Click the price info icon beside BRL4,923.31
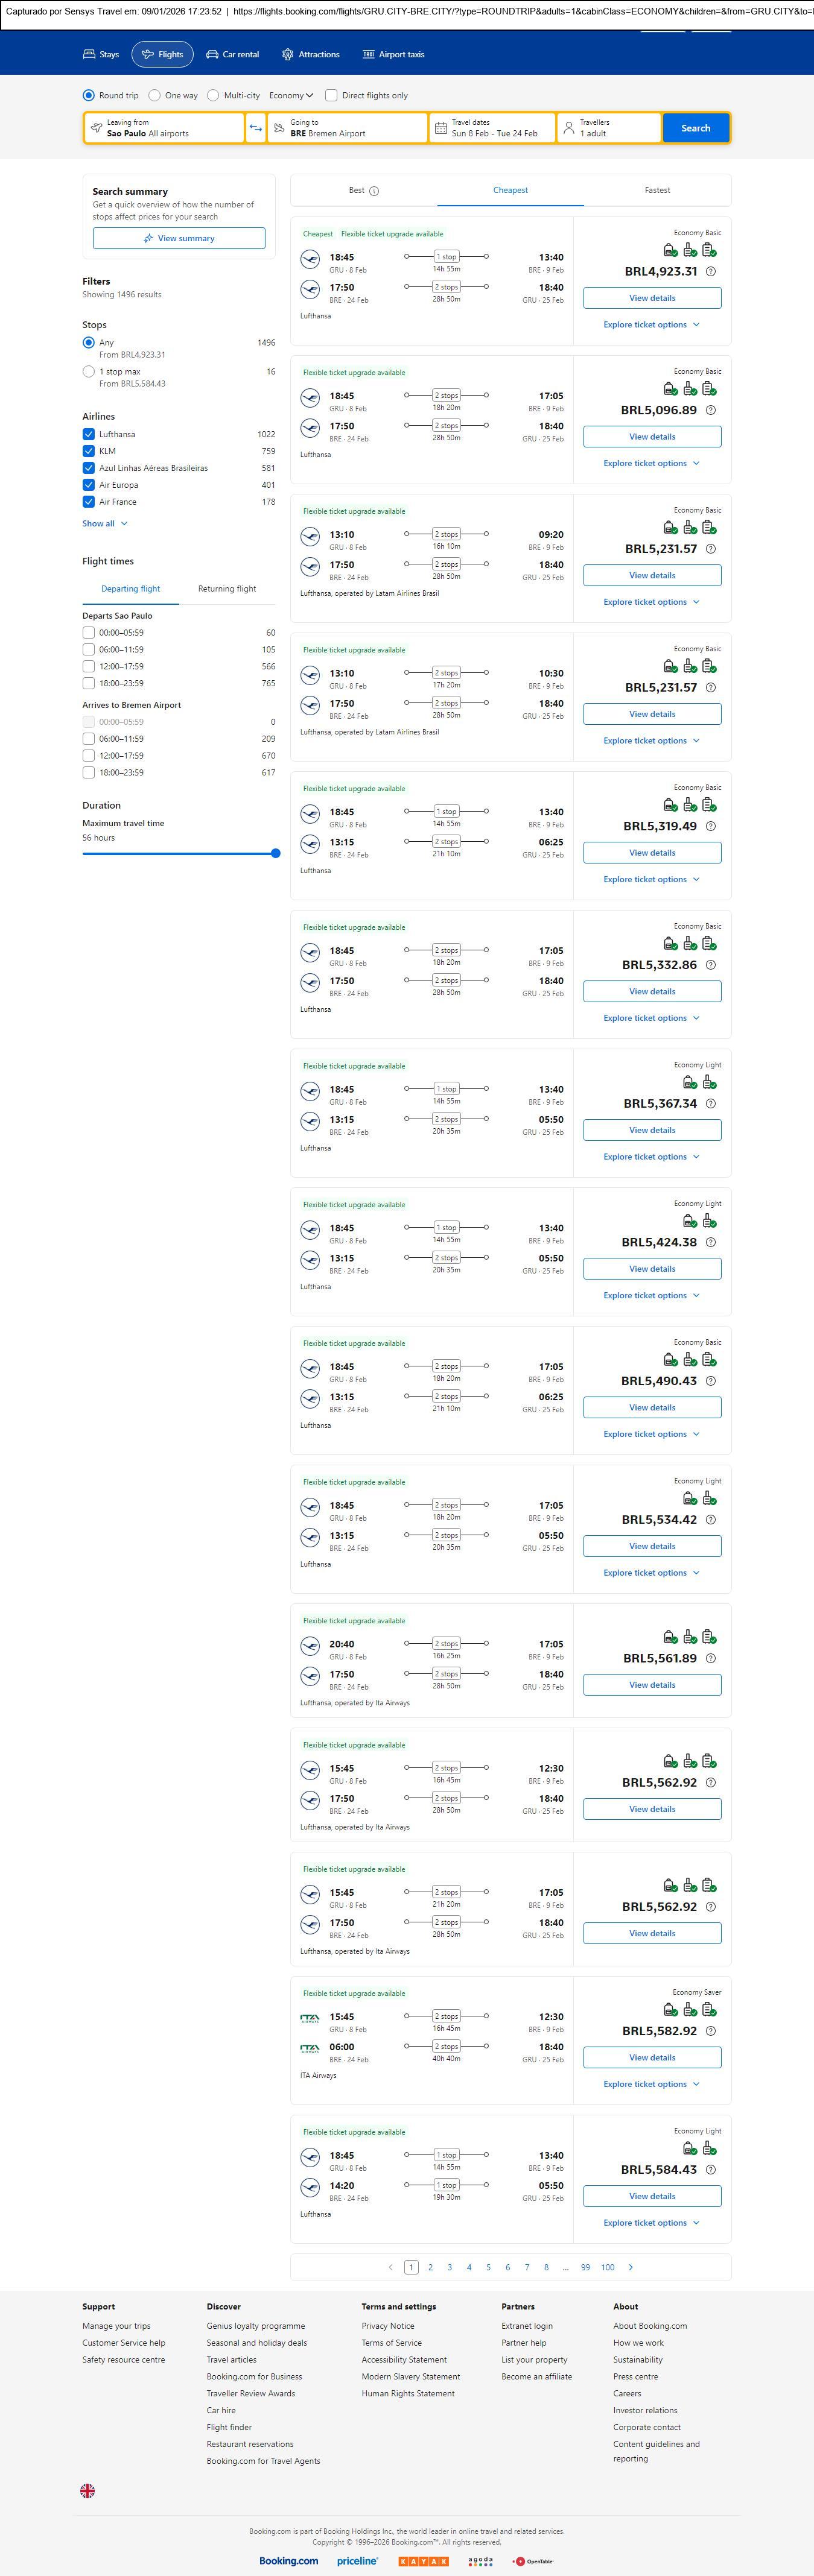The height and width of the screenshot is (2576, 814). (x=711, y=272)
